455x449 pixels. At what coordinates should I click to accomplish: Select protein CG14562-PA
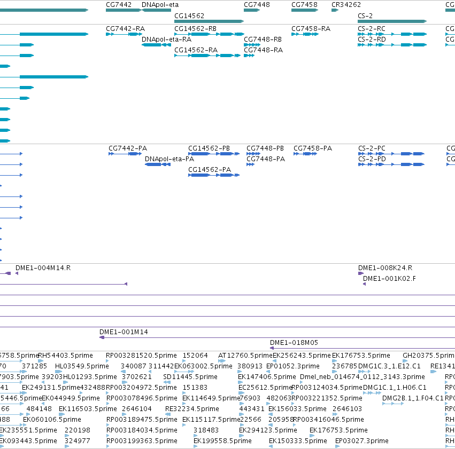pyautogui.click(x=210, y=170)
